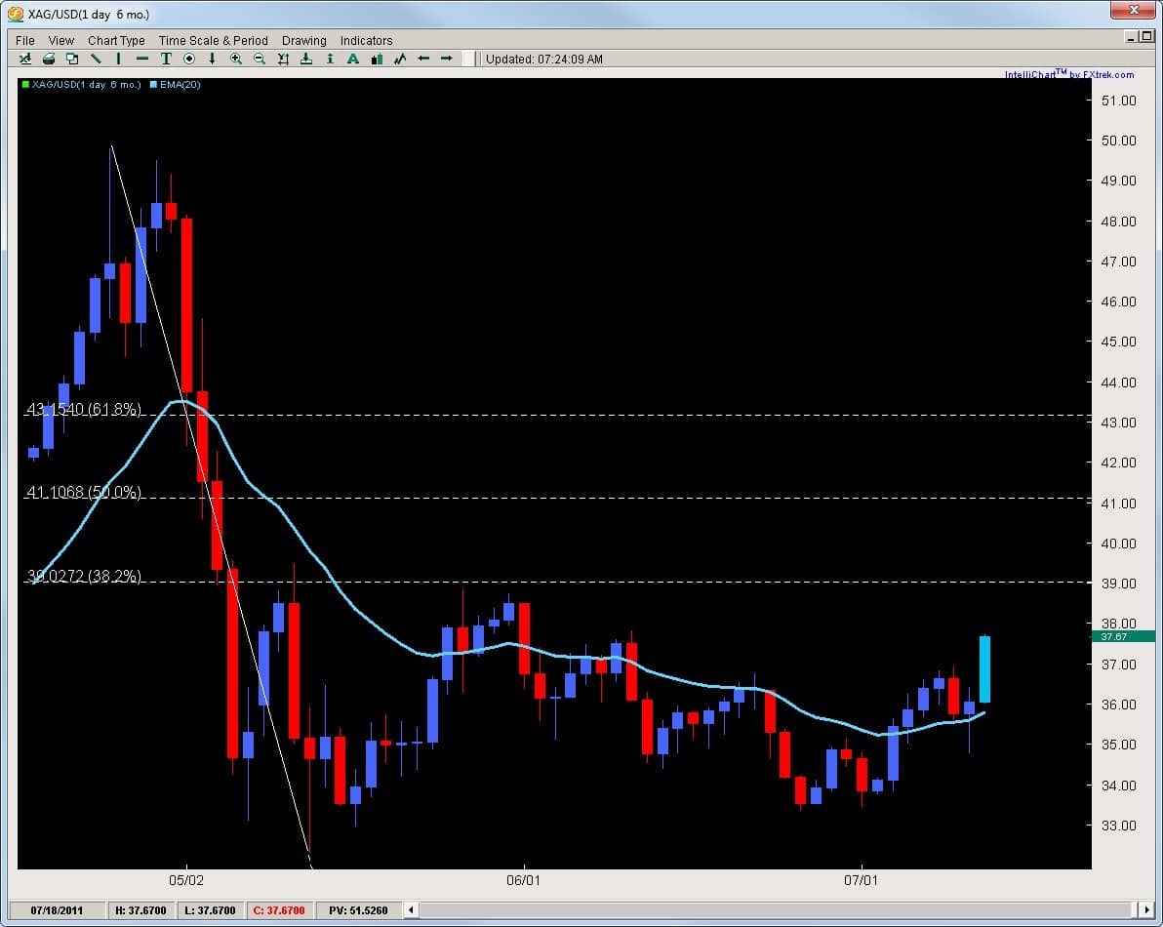The height and width of the screenshot is (927, 1163).
Task: Click the scroll chart left arrow icon
Action: 423,59
